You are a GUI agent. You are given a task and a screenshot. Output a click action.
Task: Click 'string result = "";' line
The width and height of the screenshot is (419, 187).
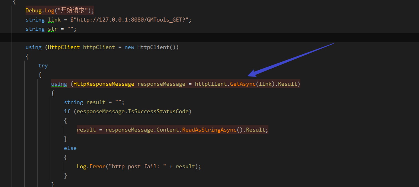[x=94, y=102]
